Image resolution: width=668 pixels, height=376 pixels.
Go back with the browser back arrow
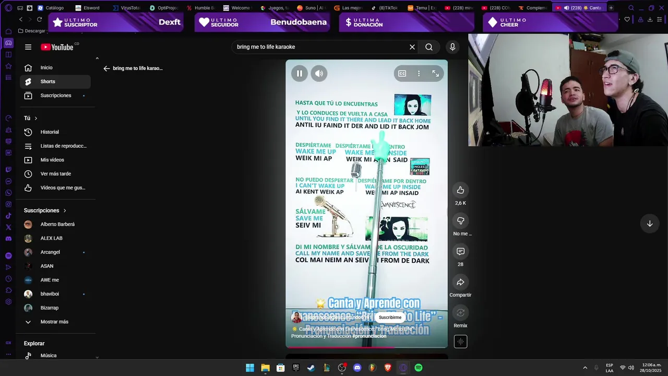tap(20, 19)
